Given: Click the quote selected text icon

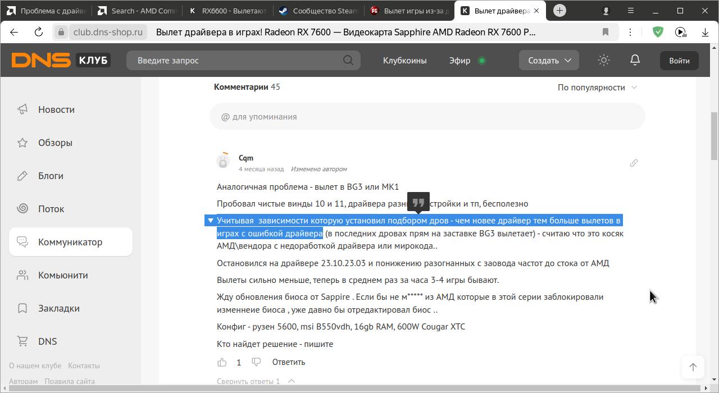Looking at the screenshot, I should pos(418,203).
